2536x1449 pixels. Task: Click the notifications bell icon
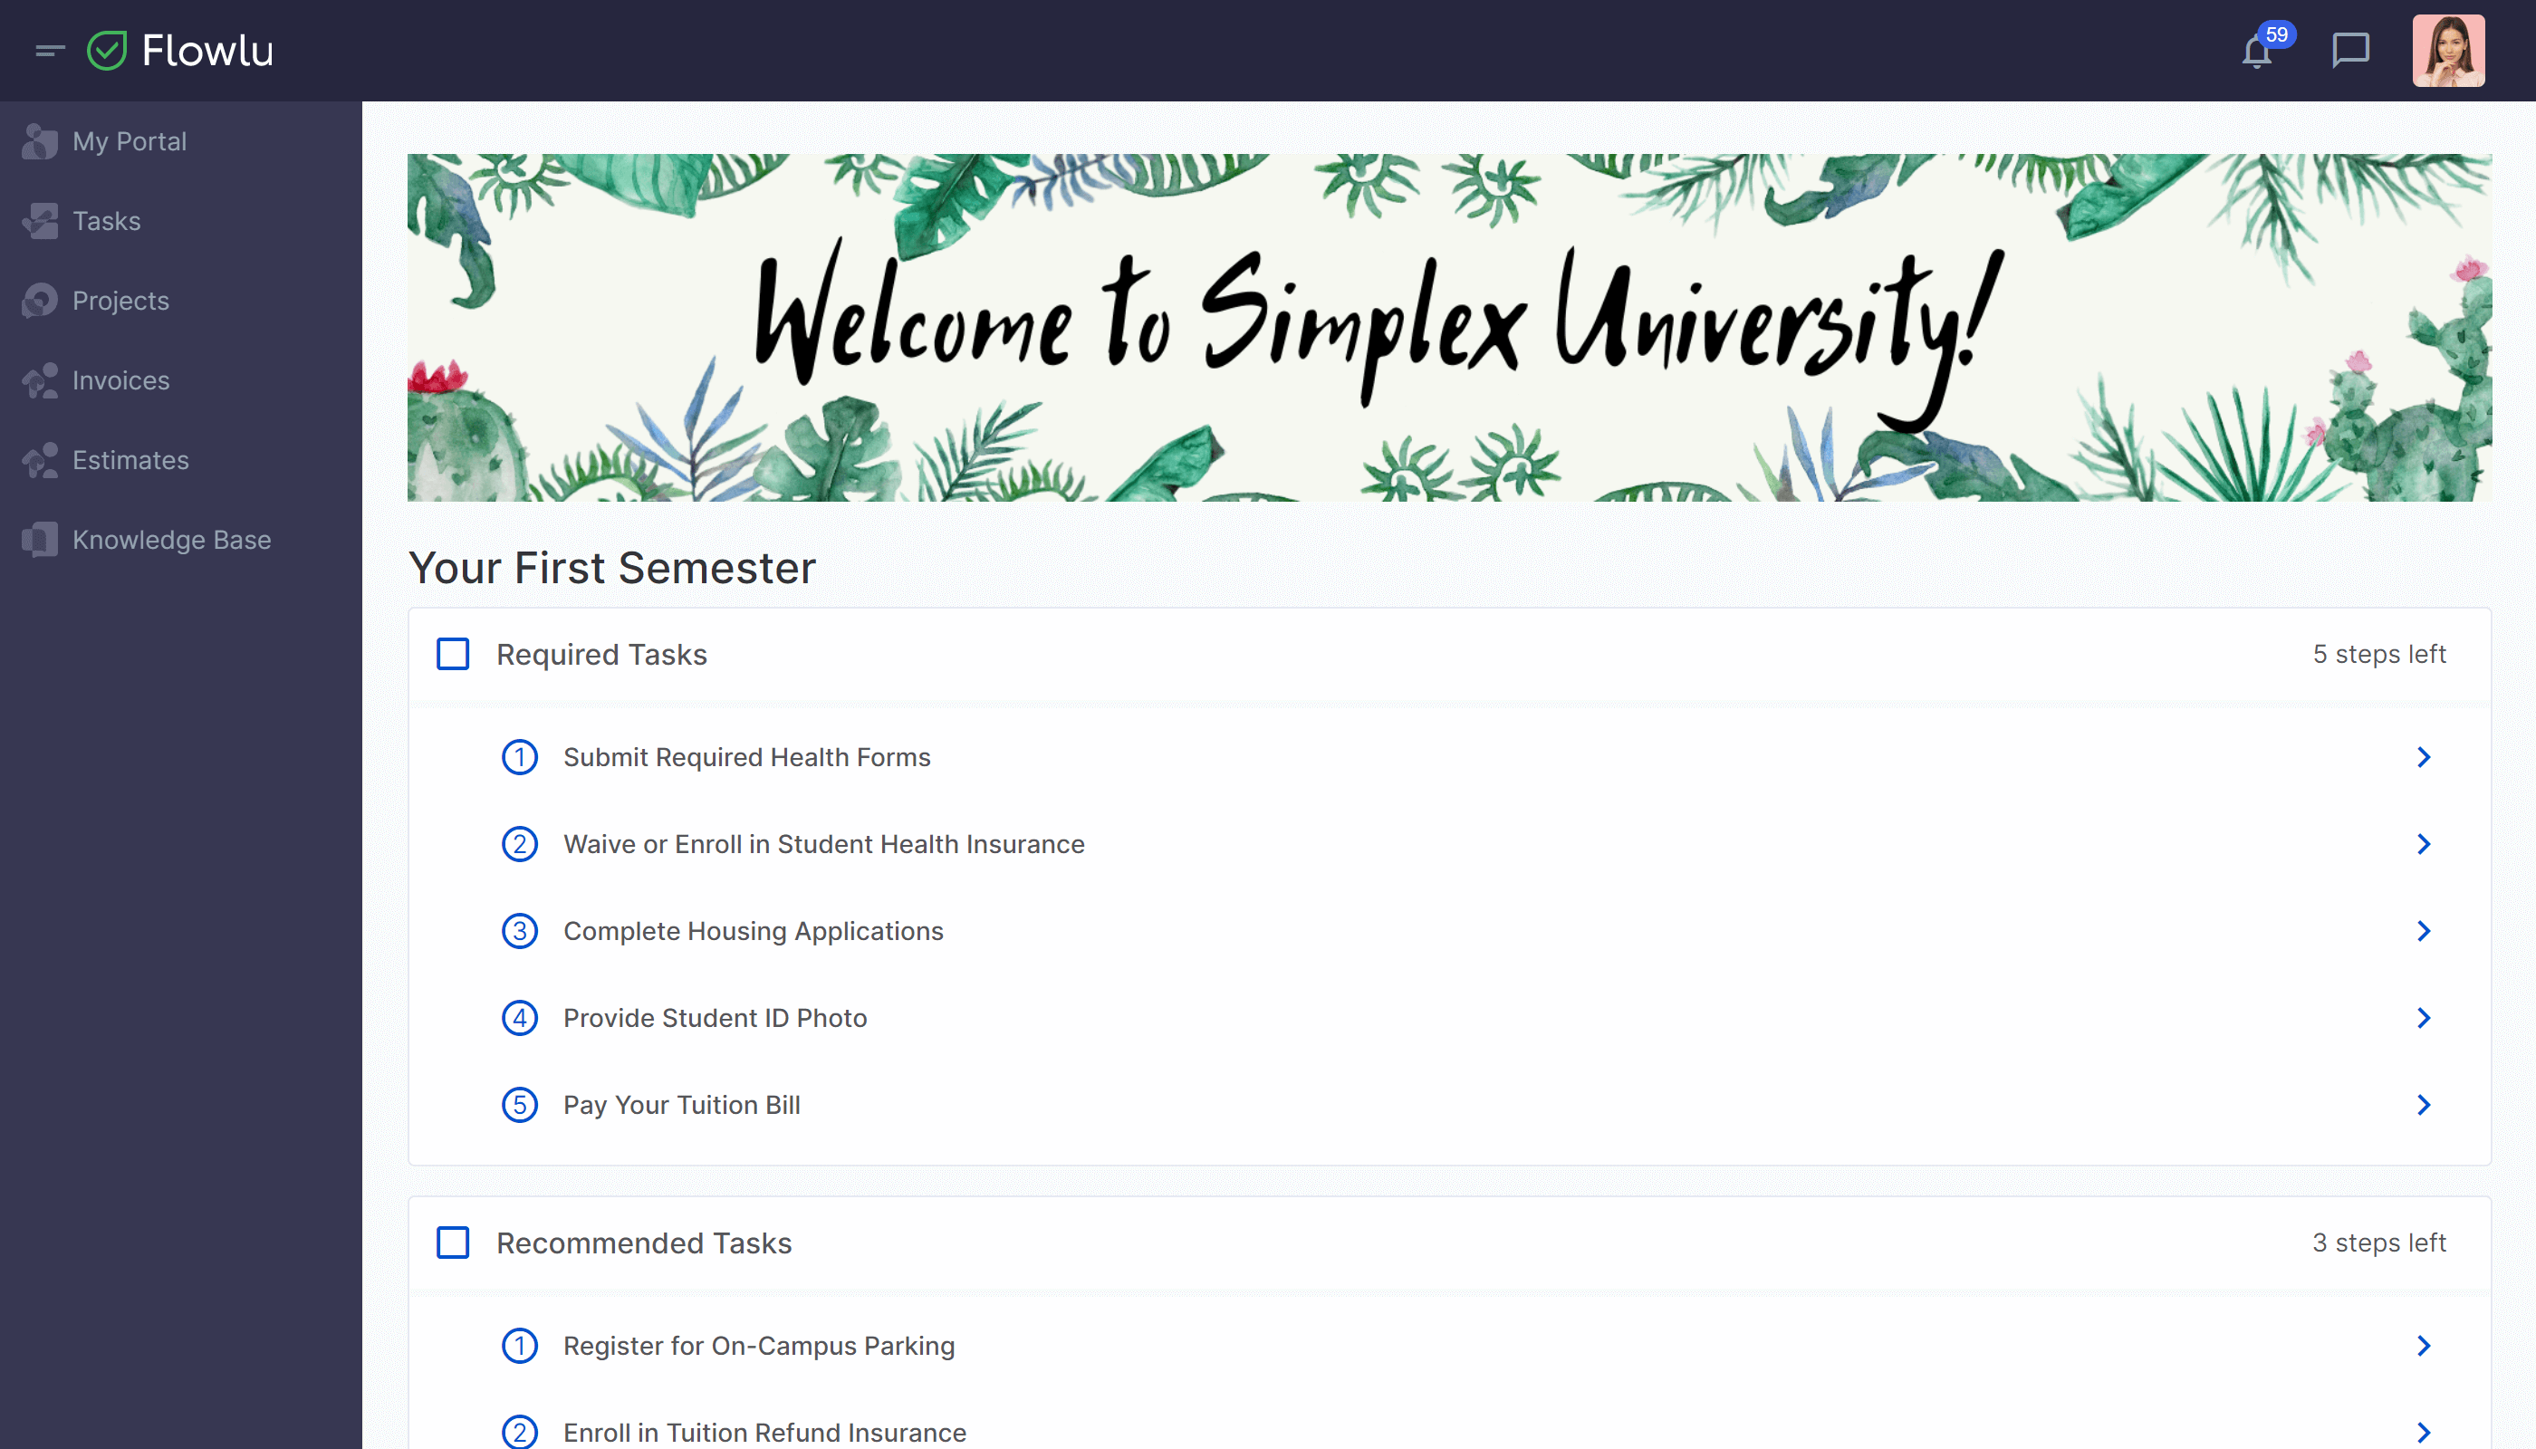click(x=2259, y=51)
